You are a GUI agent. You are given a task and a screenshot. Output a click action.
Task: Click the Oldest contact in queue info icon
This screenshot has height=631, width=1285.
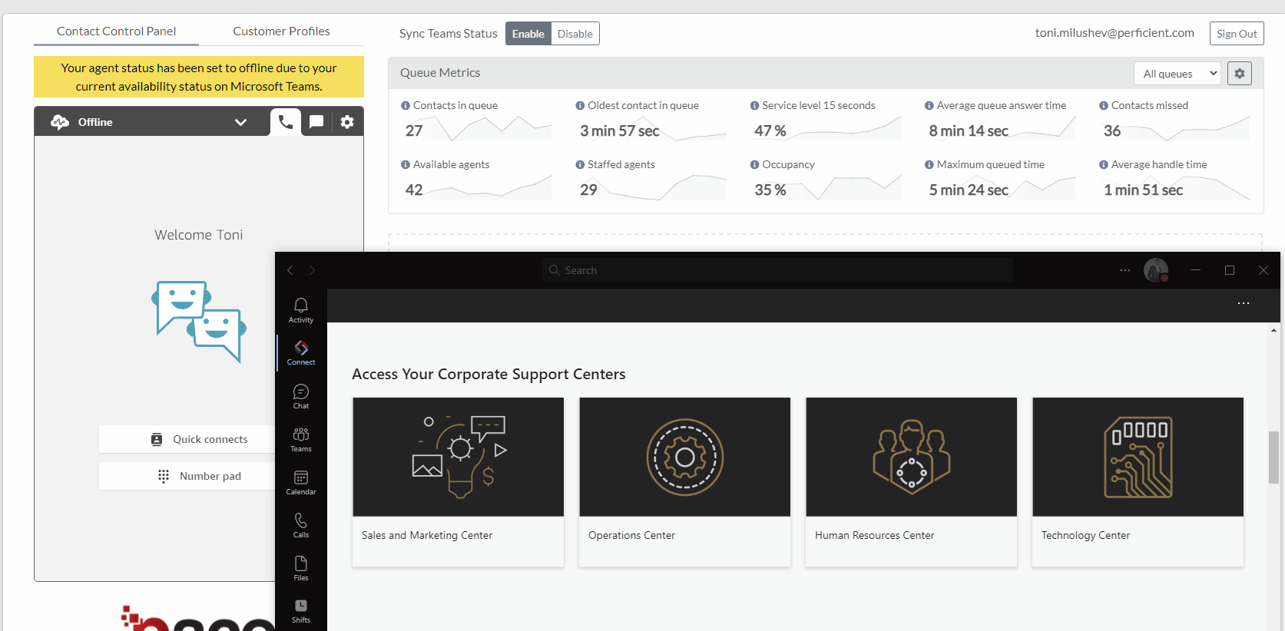click(x=580, y=106)
